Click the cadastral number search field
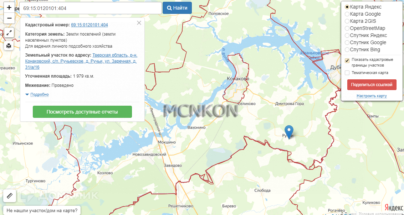The width and height of the screenshot is (404, 215). [91, 8]
